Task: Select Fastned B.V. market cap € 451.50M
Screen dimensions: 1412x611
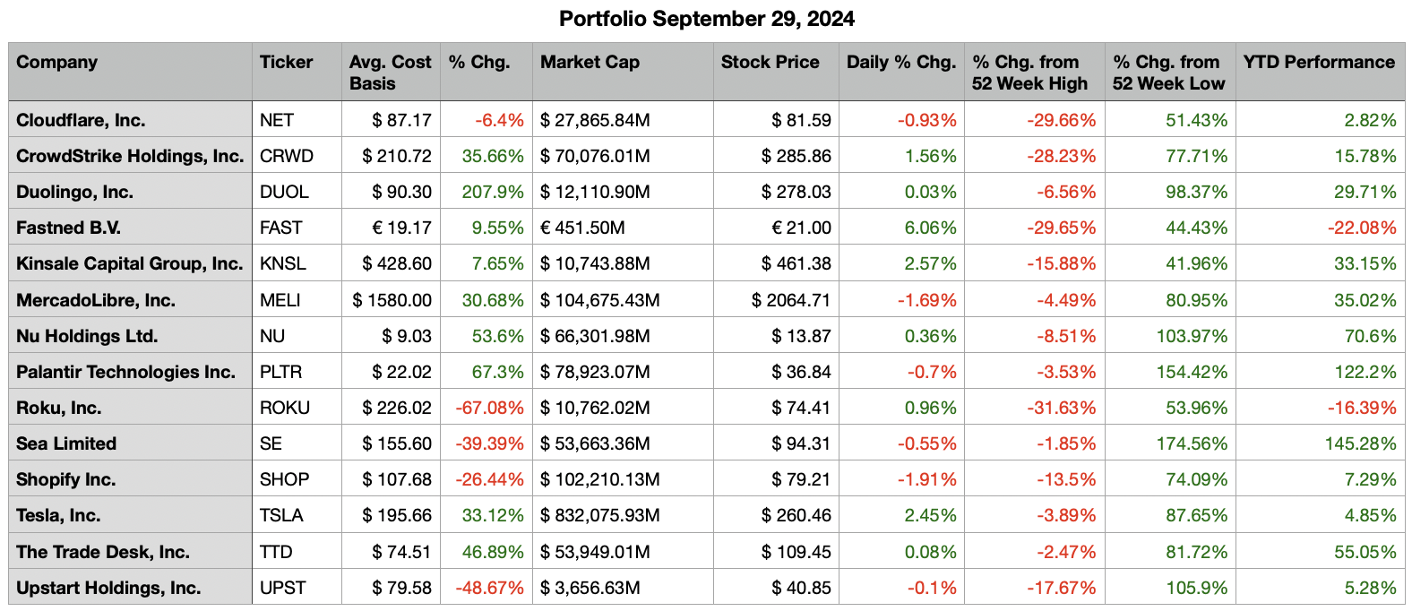Action: point(582,228)
